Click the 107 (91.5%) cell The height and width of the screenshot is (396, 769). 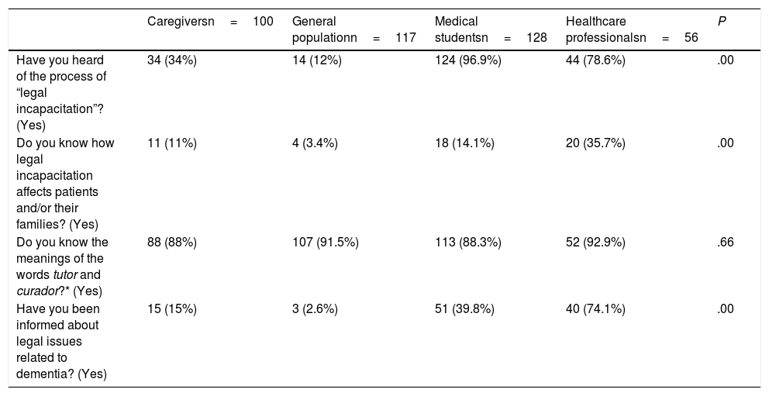(325, 242)
